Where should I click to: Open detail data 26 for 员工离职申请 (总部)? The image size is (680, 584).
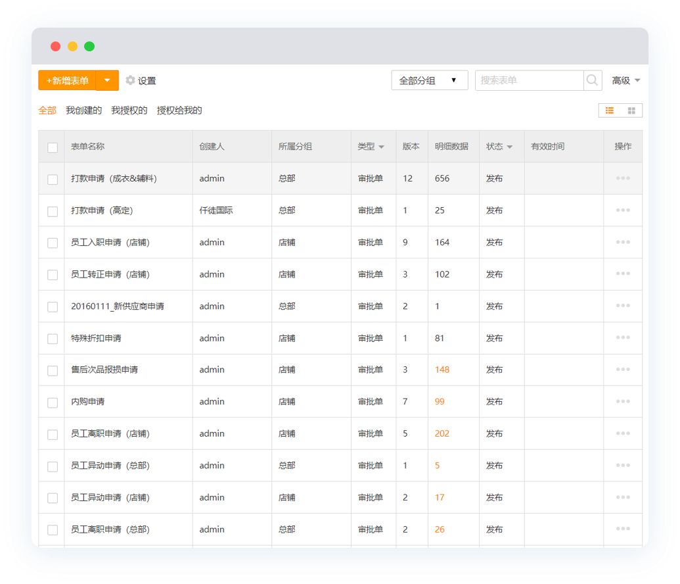(x=440, y=529)
